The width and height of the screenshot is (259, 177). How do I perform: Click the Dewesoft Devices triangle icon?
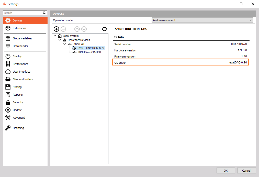tap(65, 40)
